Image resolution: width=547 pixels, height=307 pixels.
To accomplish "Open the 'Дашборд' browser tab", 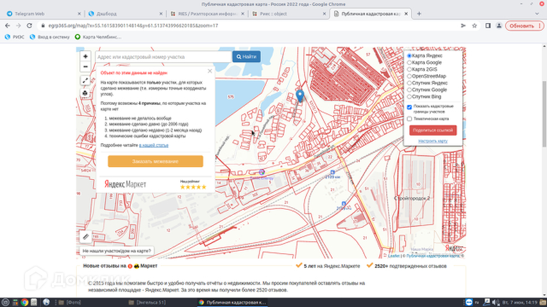I will coord(121,13).
